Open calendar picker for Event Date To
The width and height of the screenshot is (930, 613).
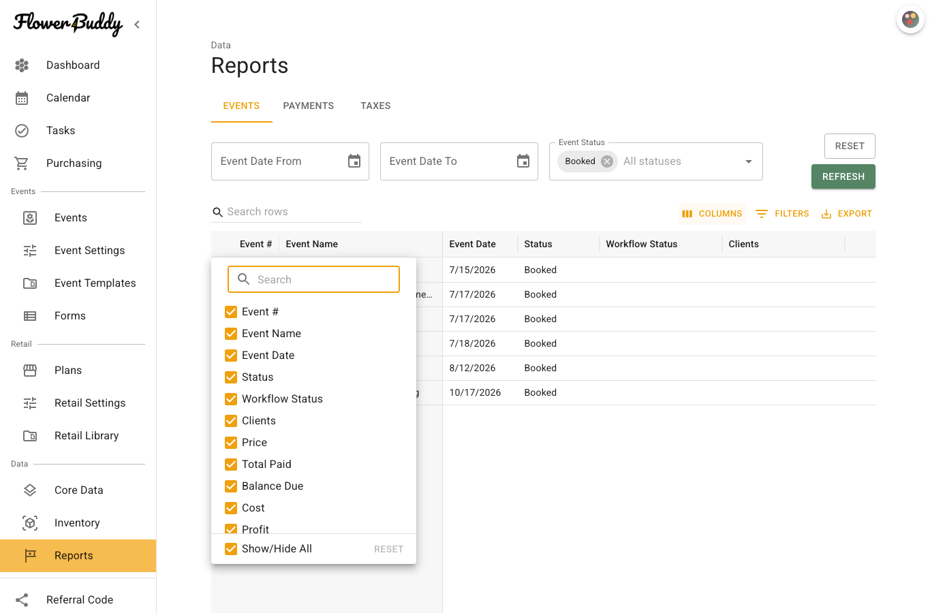coord(523,161)
